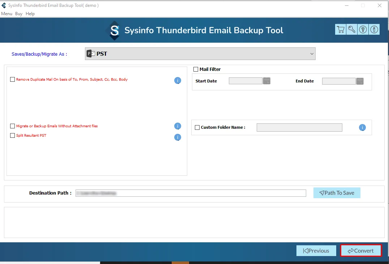Open the Buy menu
The image size is (389, 264).
point(19,14)
